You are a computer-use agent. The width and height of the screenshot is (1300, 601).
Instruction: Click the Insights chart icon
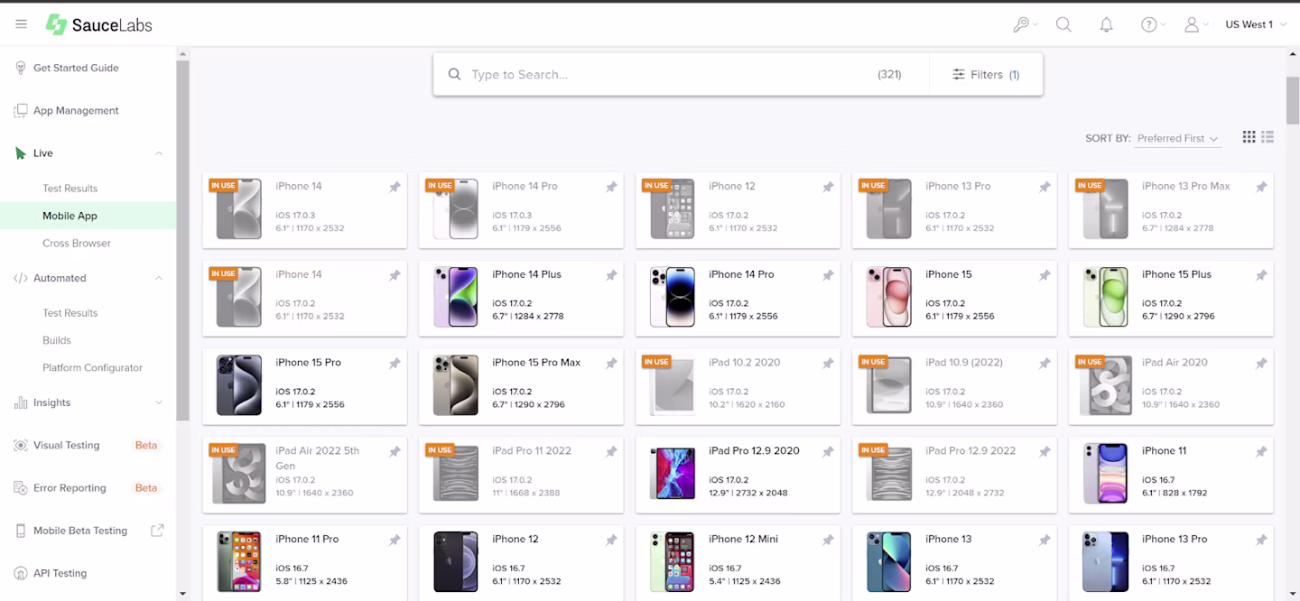pos(20,402)
